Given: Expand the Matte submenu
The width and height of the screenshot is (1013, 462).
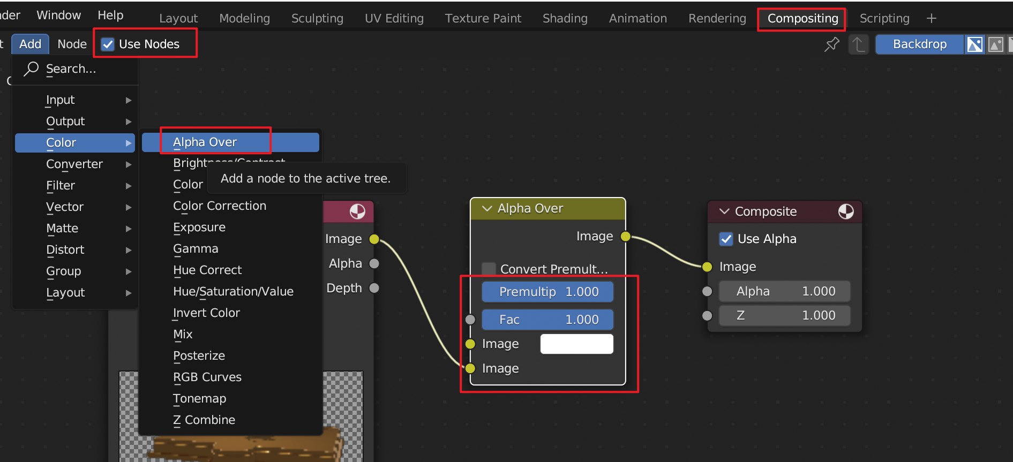Looking at the screenshot, I should pyautogui.click(x=75, y=229).
